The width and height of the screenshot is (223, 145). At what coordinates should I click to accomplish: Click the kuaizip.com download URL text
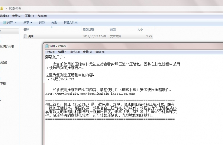[90, 94]
